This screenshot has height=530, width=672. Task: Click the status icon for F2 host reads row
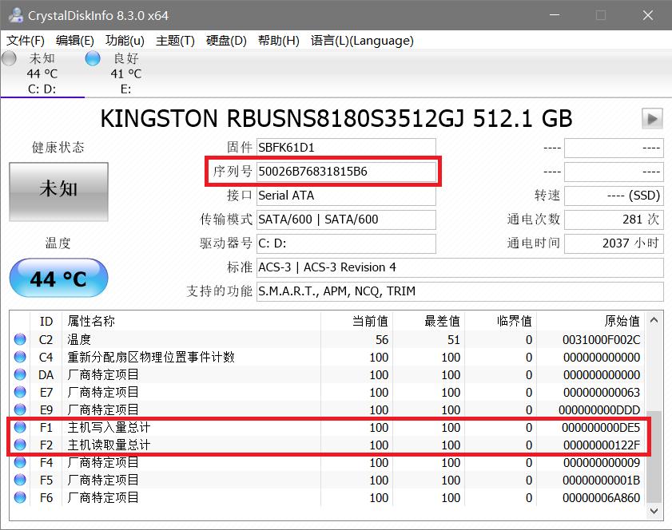20,445
